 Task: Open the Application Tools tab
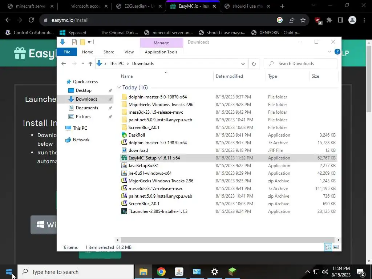(161, 52)
